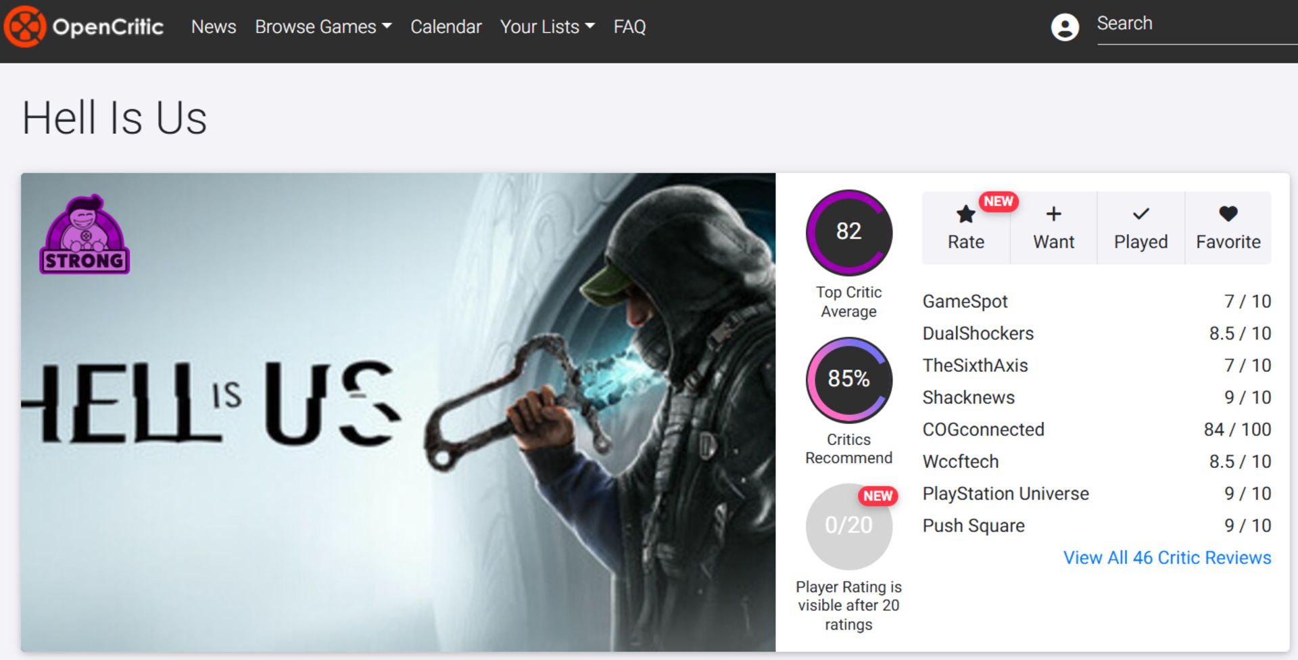This screenshot has width=1298, height=660.
Task: Open the Wccftech review
Action: coord(960,461)
